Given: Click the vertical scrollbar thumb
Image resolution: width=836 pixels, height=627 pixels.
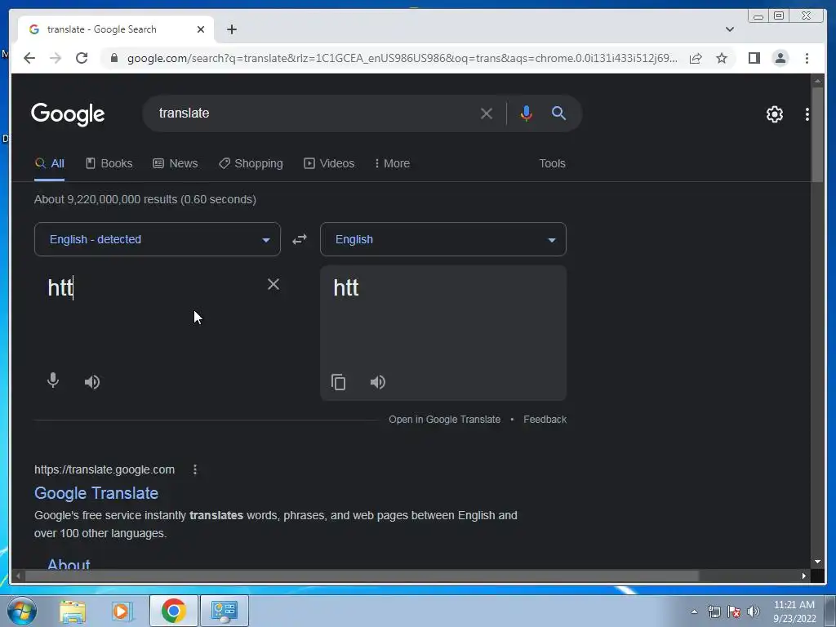Looking at the screenshot, I should (817, 135).
